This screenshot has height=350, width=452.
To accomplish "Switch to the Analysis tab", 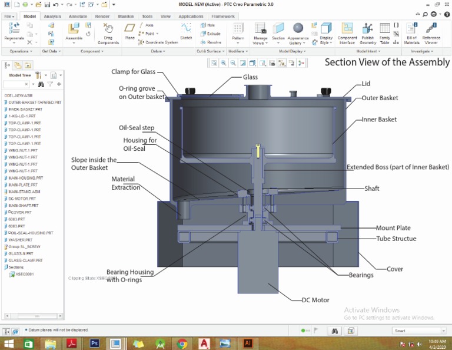I will pyautogui.click(x=52, y=16).
